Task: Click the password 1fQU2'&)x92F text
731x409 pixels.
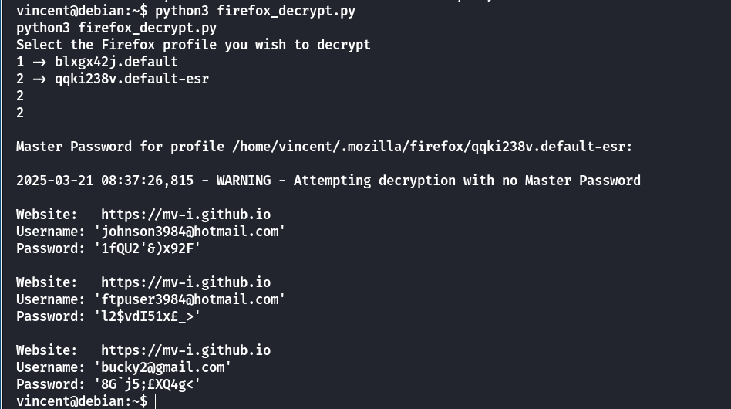Action: pos(147,248)
